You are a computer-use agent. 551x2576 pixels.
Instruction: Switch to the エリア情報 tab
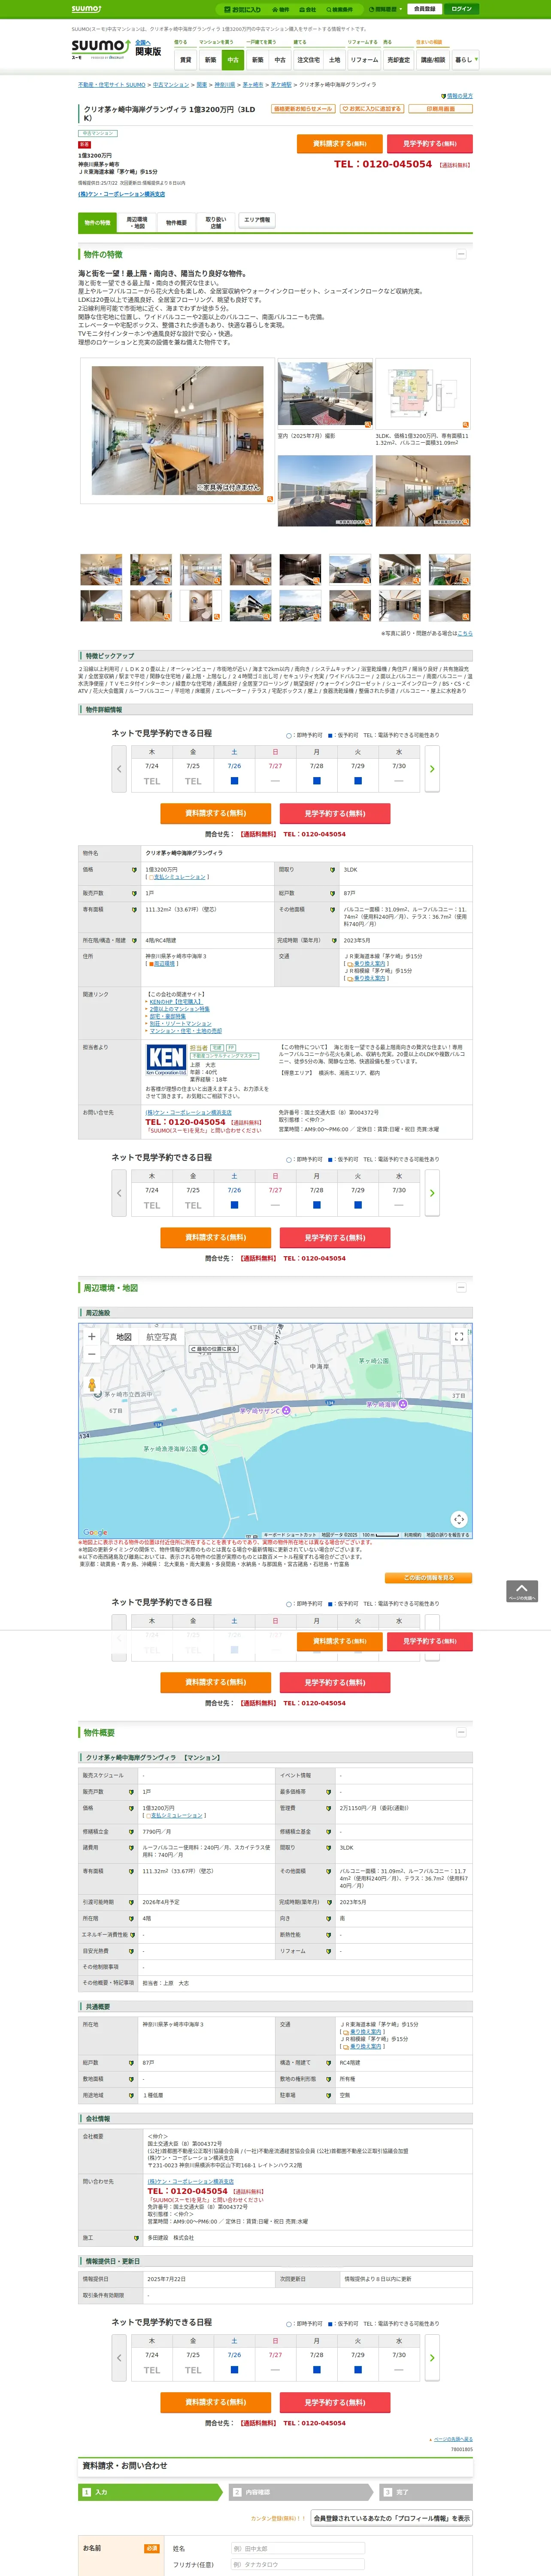pos(256,220)
